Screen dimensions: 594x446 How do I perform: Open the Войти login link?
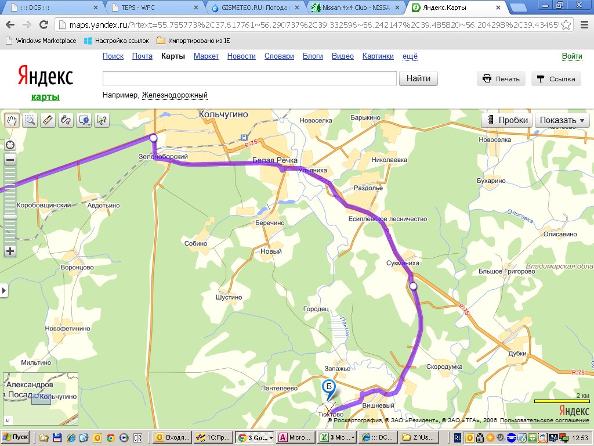pyautogui.click(x=571, y=56)
